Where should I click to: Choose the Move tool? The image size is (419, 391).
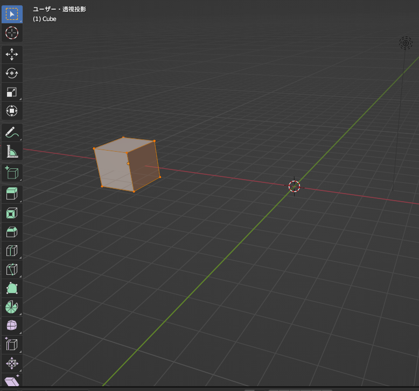[x=12, y=54]
